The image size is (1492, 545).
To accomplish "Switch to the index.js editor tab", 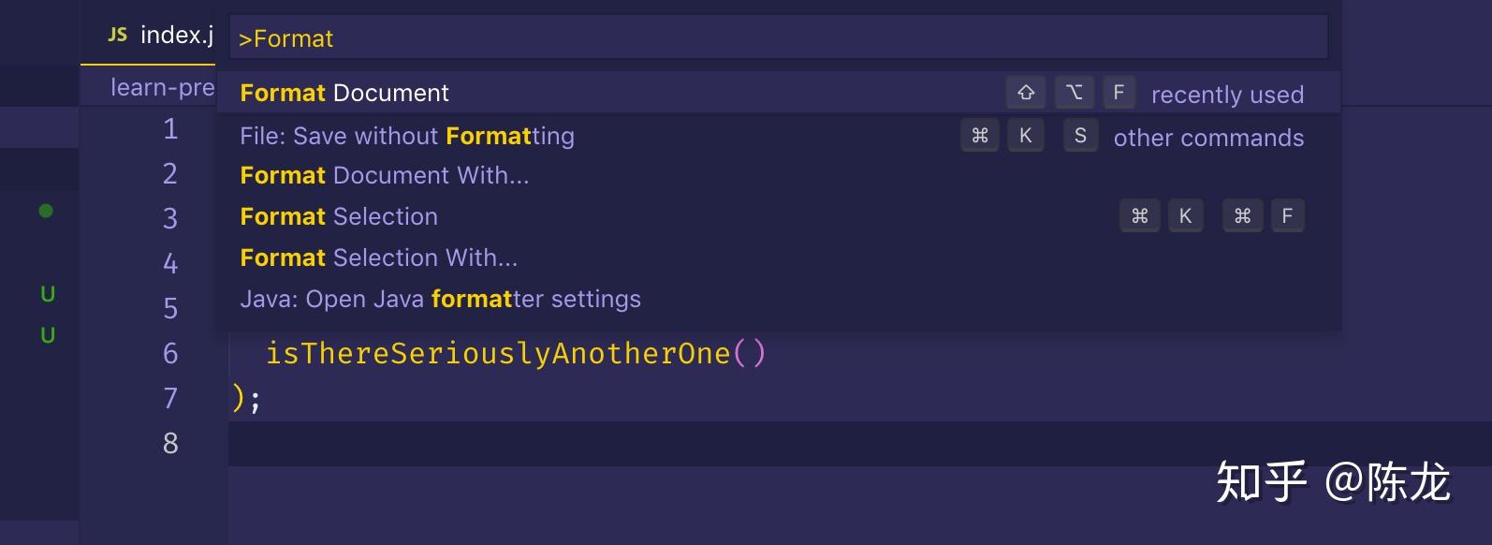I will pyautogui.click(x=176, y=36).
